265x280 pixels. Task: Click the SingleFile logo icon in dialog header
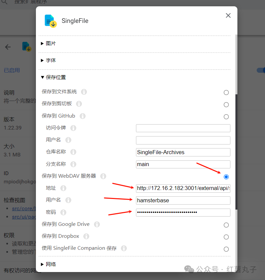click(x=51, y=21)
